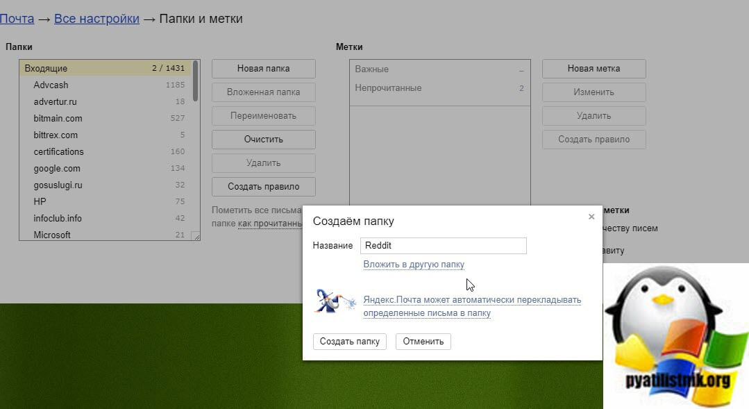Click the wizard icon in the dialog
Image resolution: width=749 pixels, height=409 pixels.
tap(336, 302)
